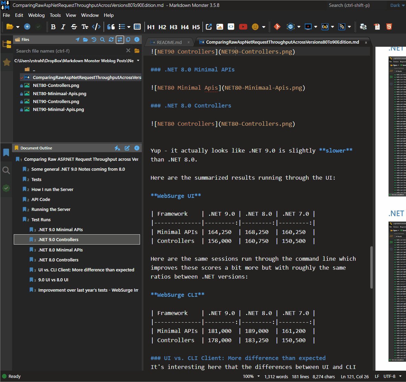
Task: Expand the RSS feed dropdown arrow
Action: [x=349, y=27]
